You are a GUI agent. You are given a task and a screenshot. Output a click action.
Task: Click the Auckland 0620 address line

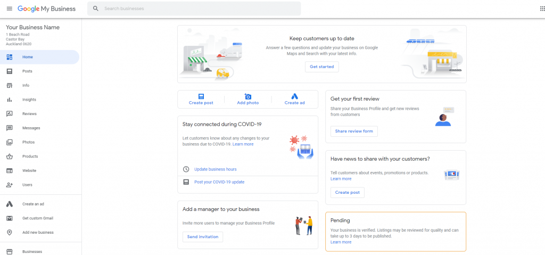19,44
